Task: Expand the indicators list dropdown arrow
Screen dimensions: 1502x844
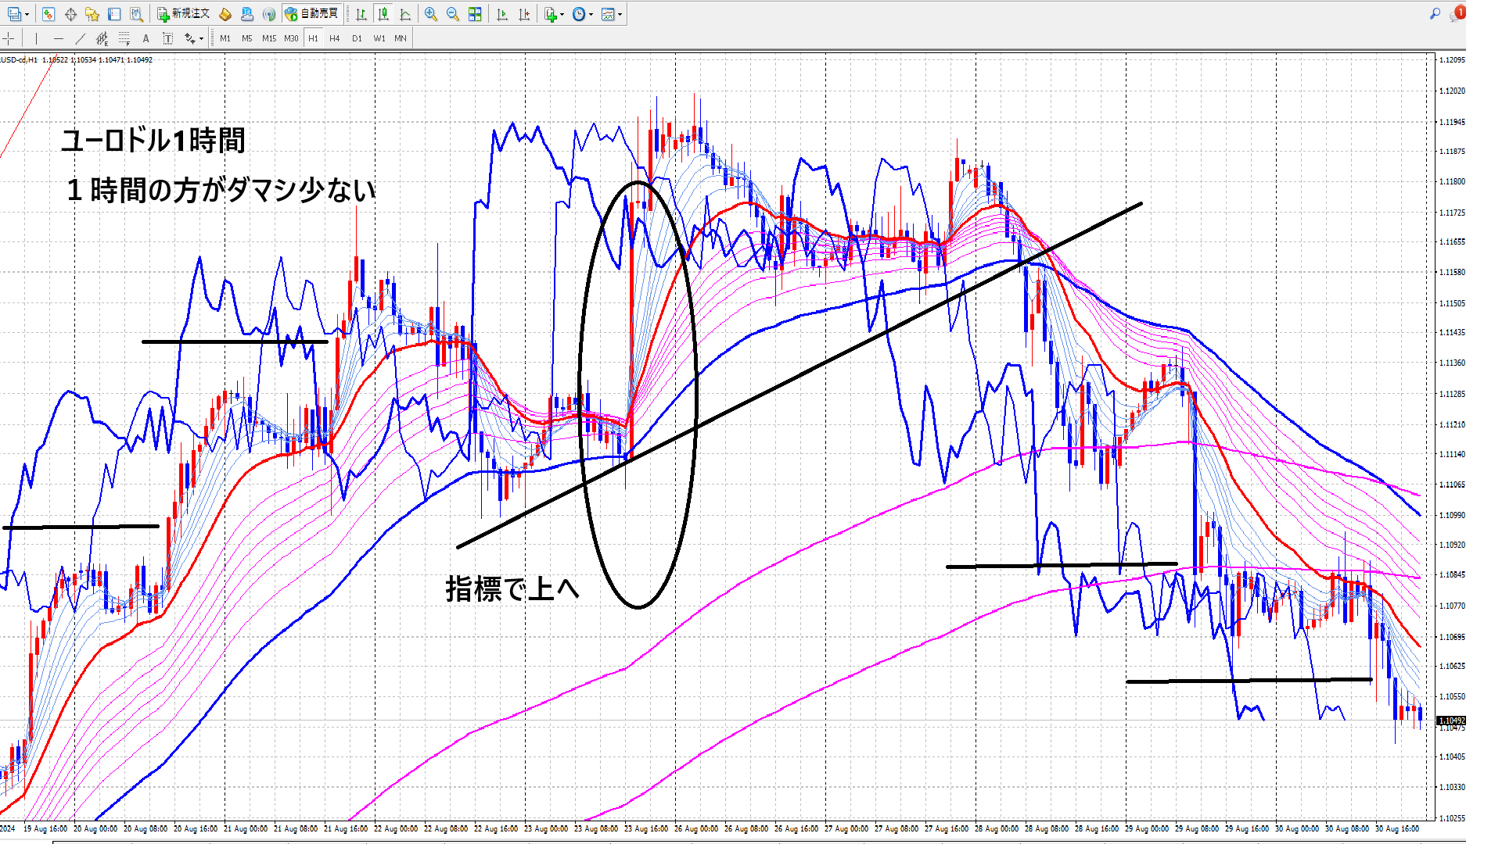Action: (562, 14)
